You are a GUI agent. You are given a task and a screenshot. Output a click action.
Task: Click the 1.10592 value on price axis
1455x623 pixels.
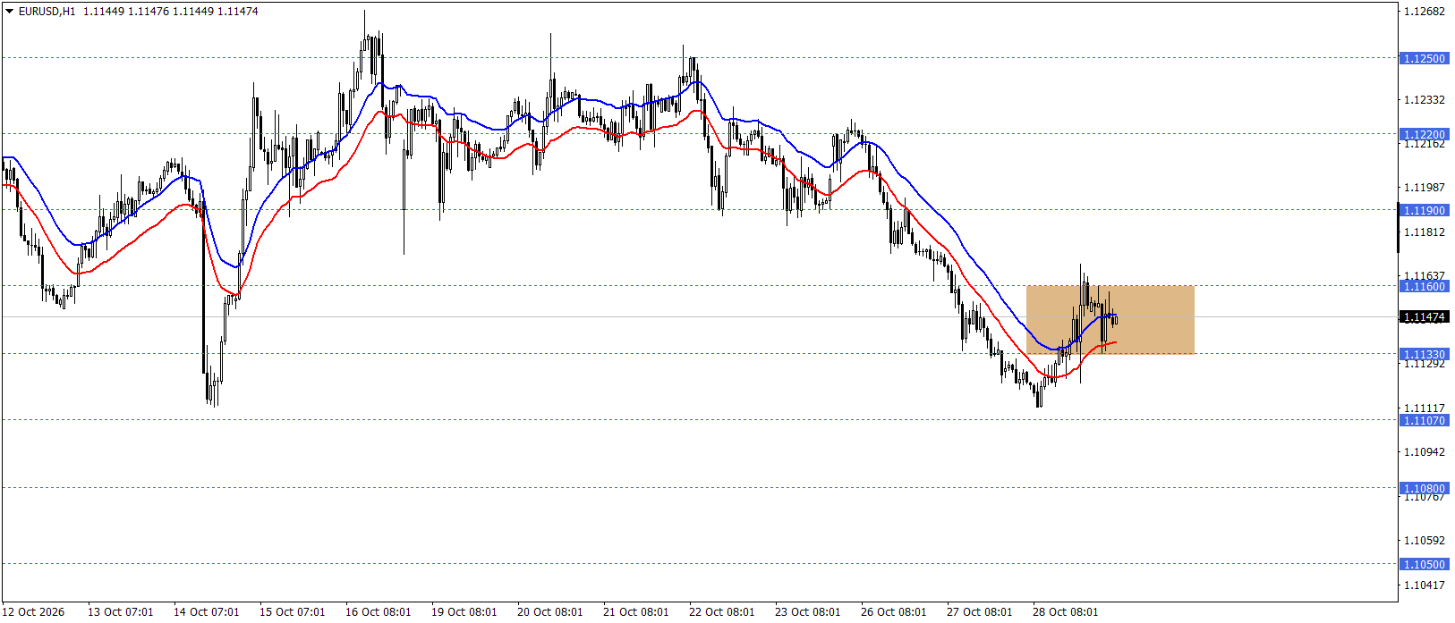(1424, 541)
